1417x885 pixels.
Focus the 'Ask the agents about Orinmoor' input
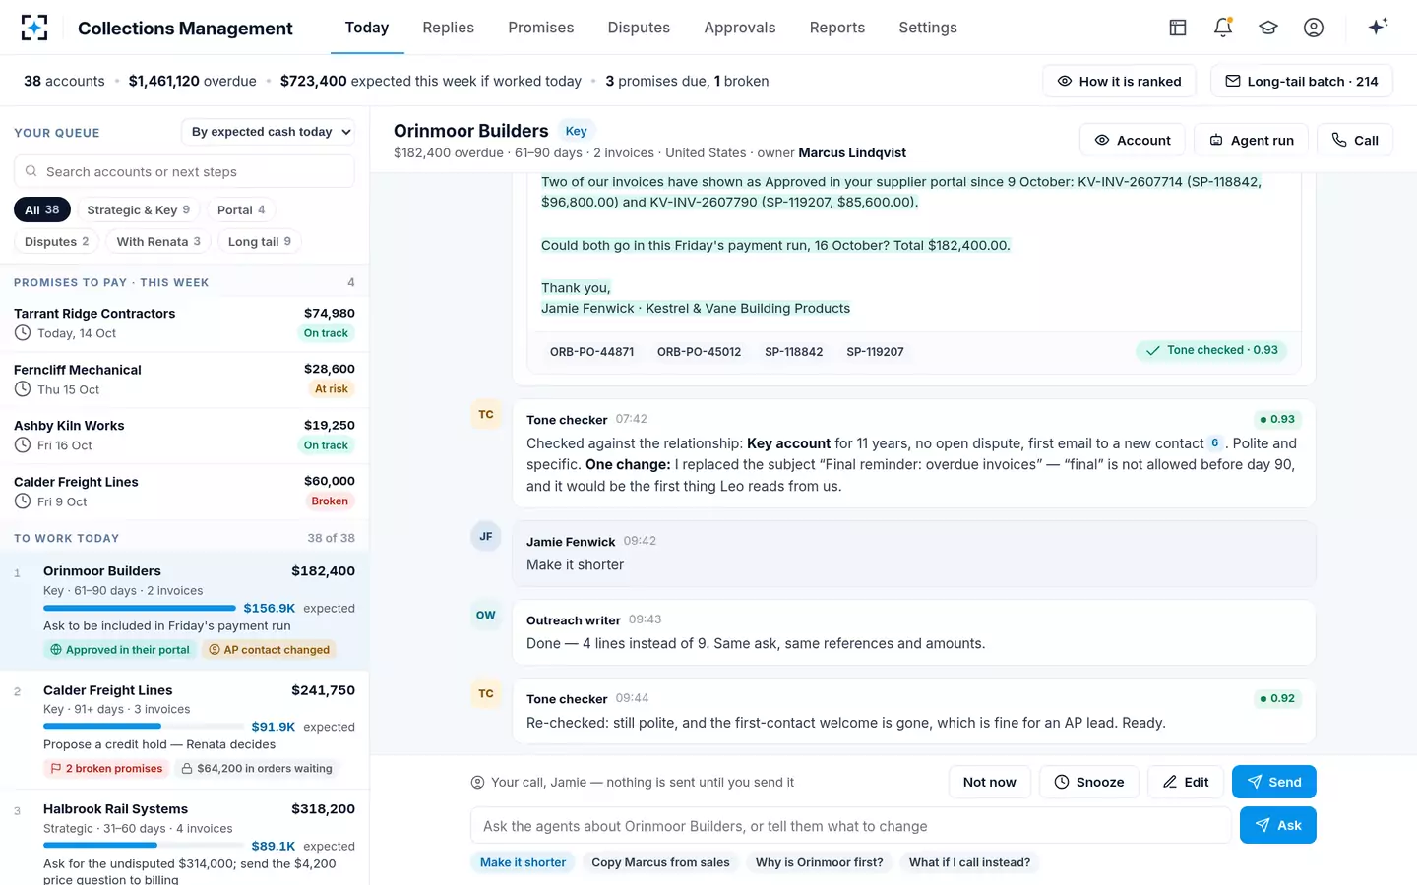coord(851,826)
